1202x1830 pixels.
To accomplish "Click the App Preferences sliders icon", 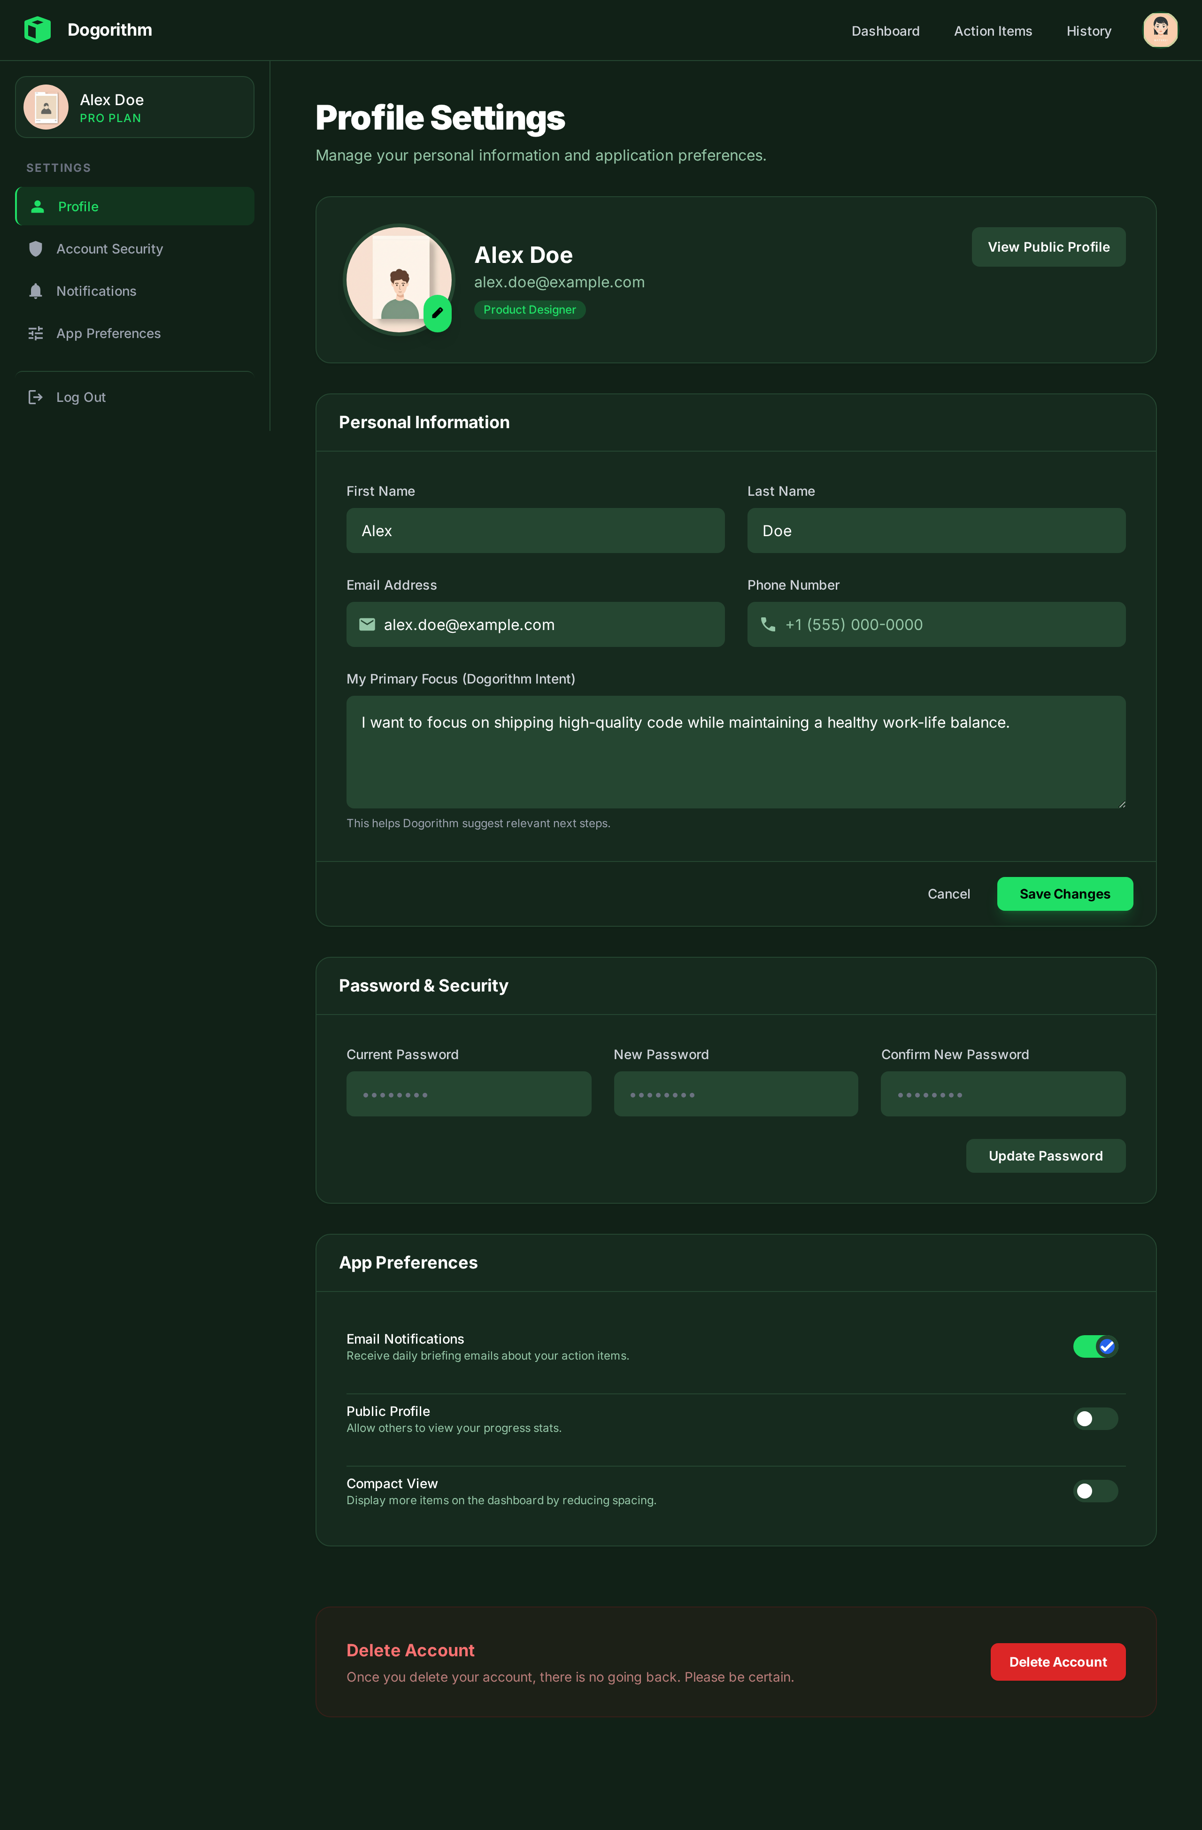I will [x=35, y=333].
